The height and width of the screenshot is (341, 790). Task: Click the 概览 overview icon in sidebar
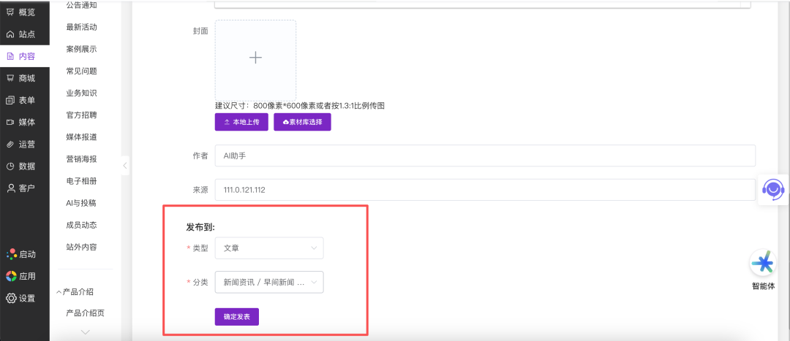coord(11,12)
